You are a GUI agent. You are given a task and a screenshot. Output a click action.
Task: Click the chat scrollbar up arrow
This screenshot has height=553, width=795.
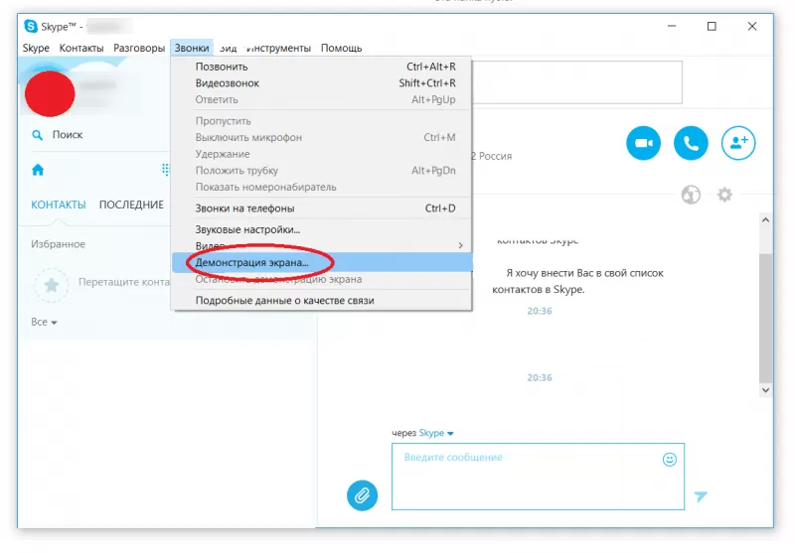click(765, 219)
